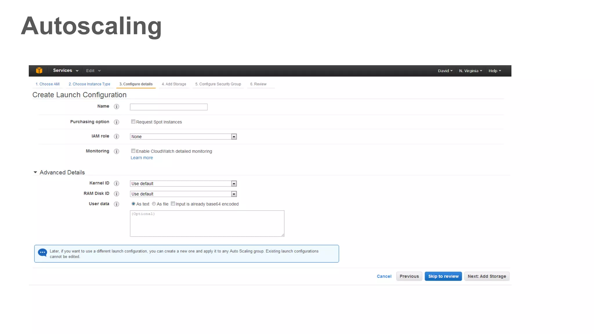Screen dimensions: 594x334
Task: Click the Skip to review button
Action: click(443, 276)
